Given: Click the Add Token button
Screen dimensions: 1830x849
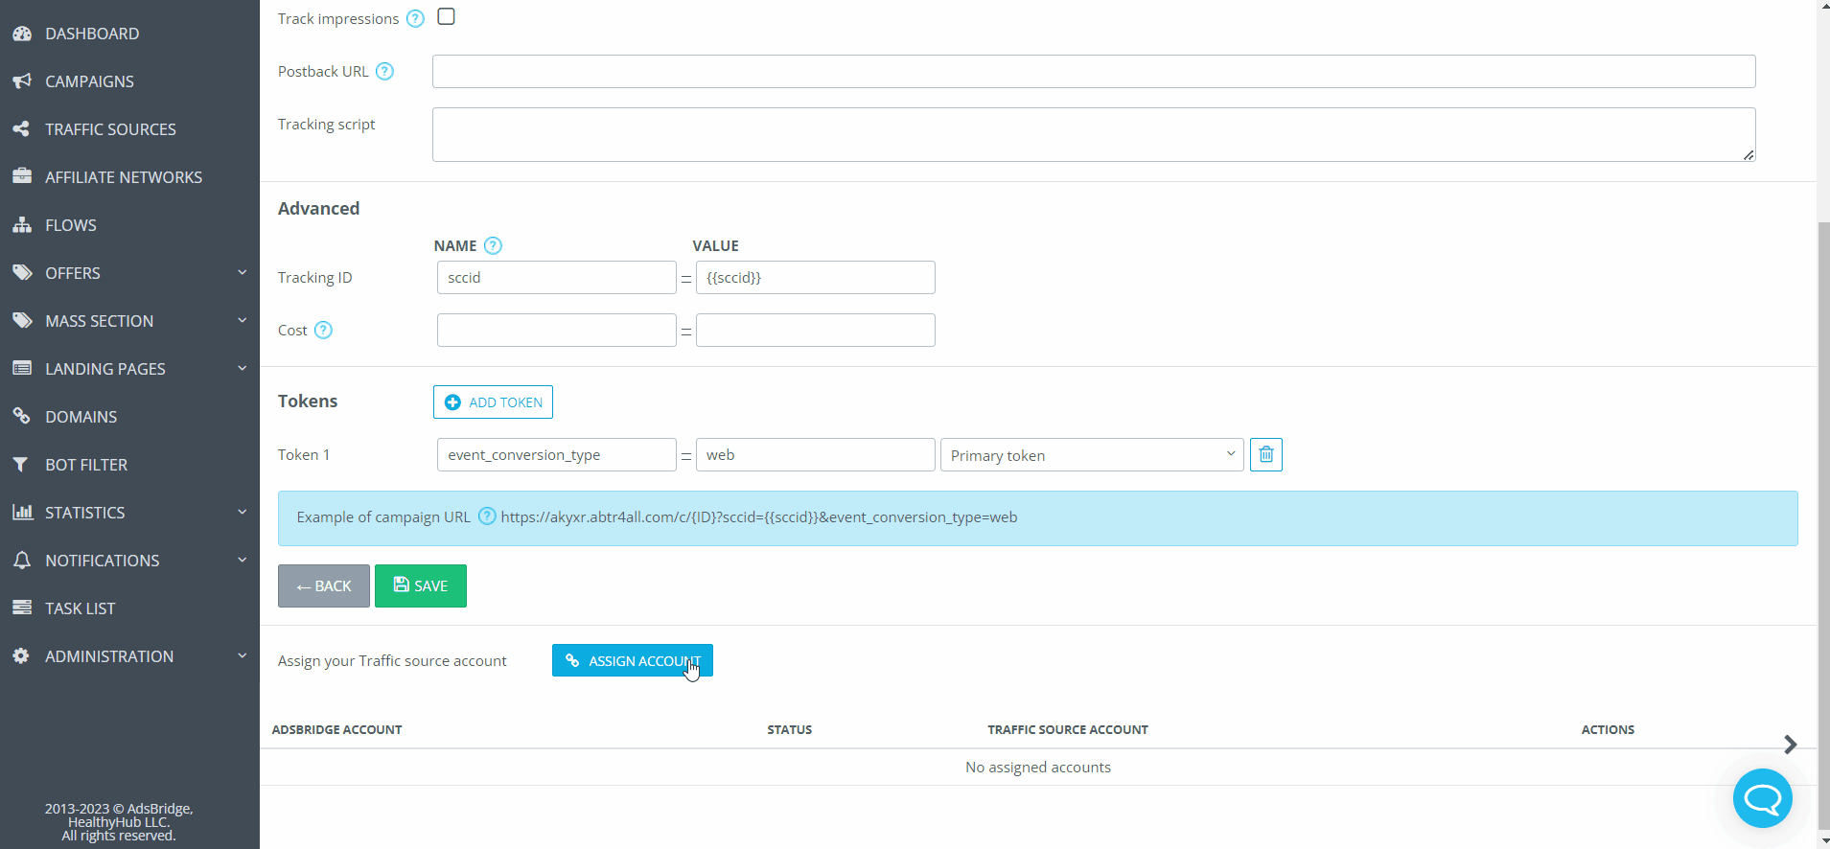Looking at the screenshot, I should click(x=493, y=402).
